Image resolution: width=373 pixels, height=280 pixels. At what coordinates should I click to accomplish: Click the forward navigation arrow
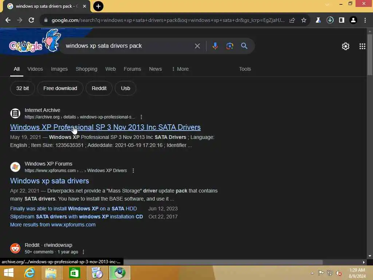pos(20,20)
